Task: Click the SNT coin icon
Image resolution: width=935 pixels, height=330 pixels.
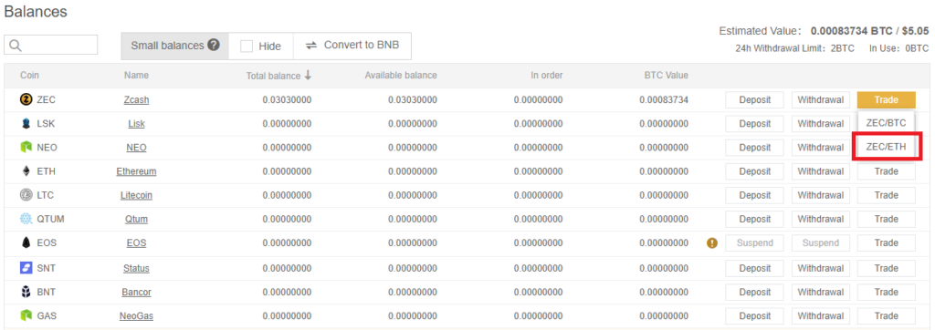Action: (26, 268)
